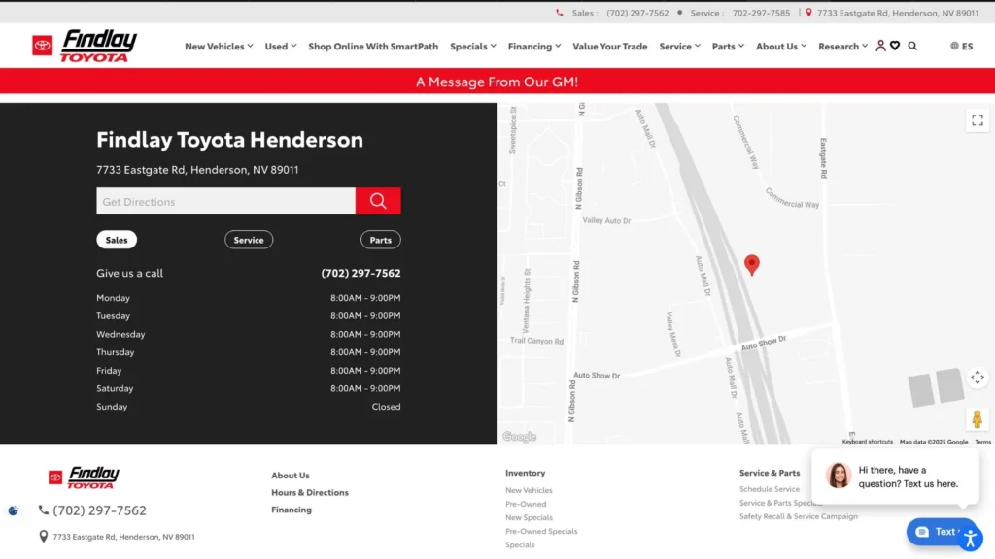Viewport: 995px width, 559px height.
Task: Expand the Financing menu
Action: pos(534,46)
